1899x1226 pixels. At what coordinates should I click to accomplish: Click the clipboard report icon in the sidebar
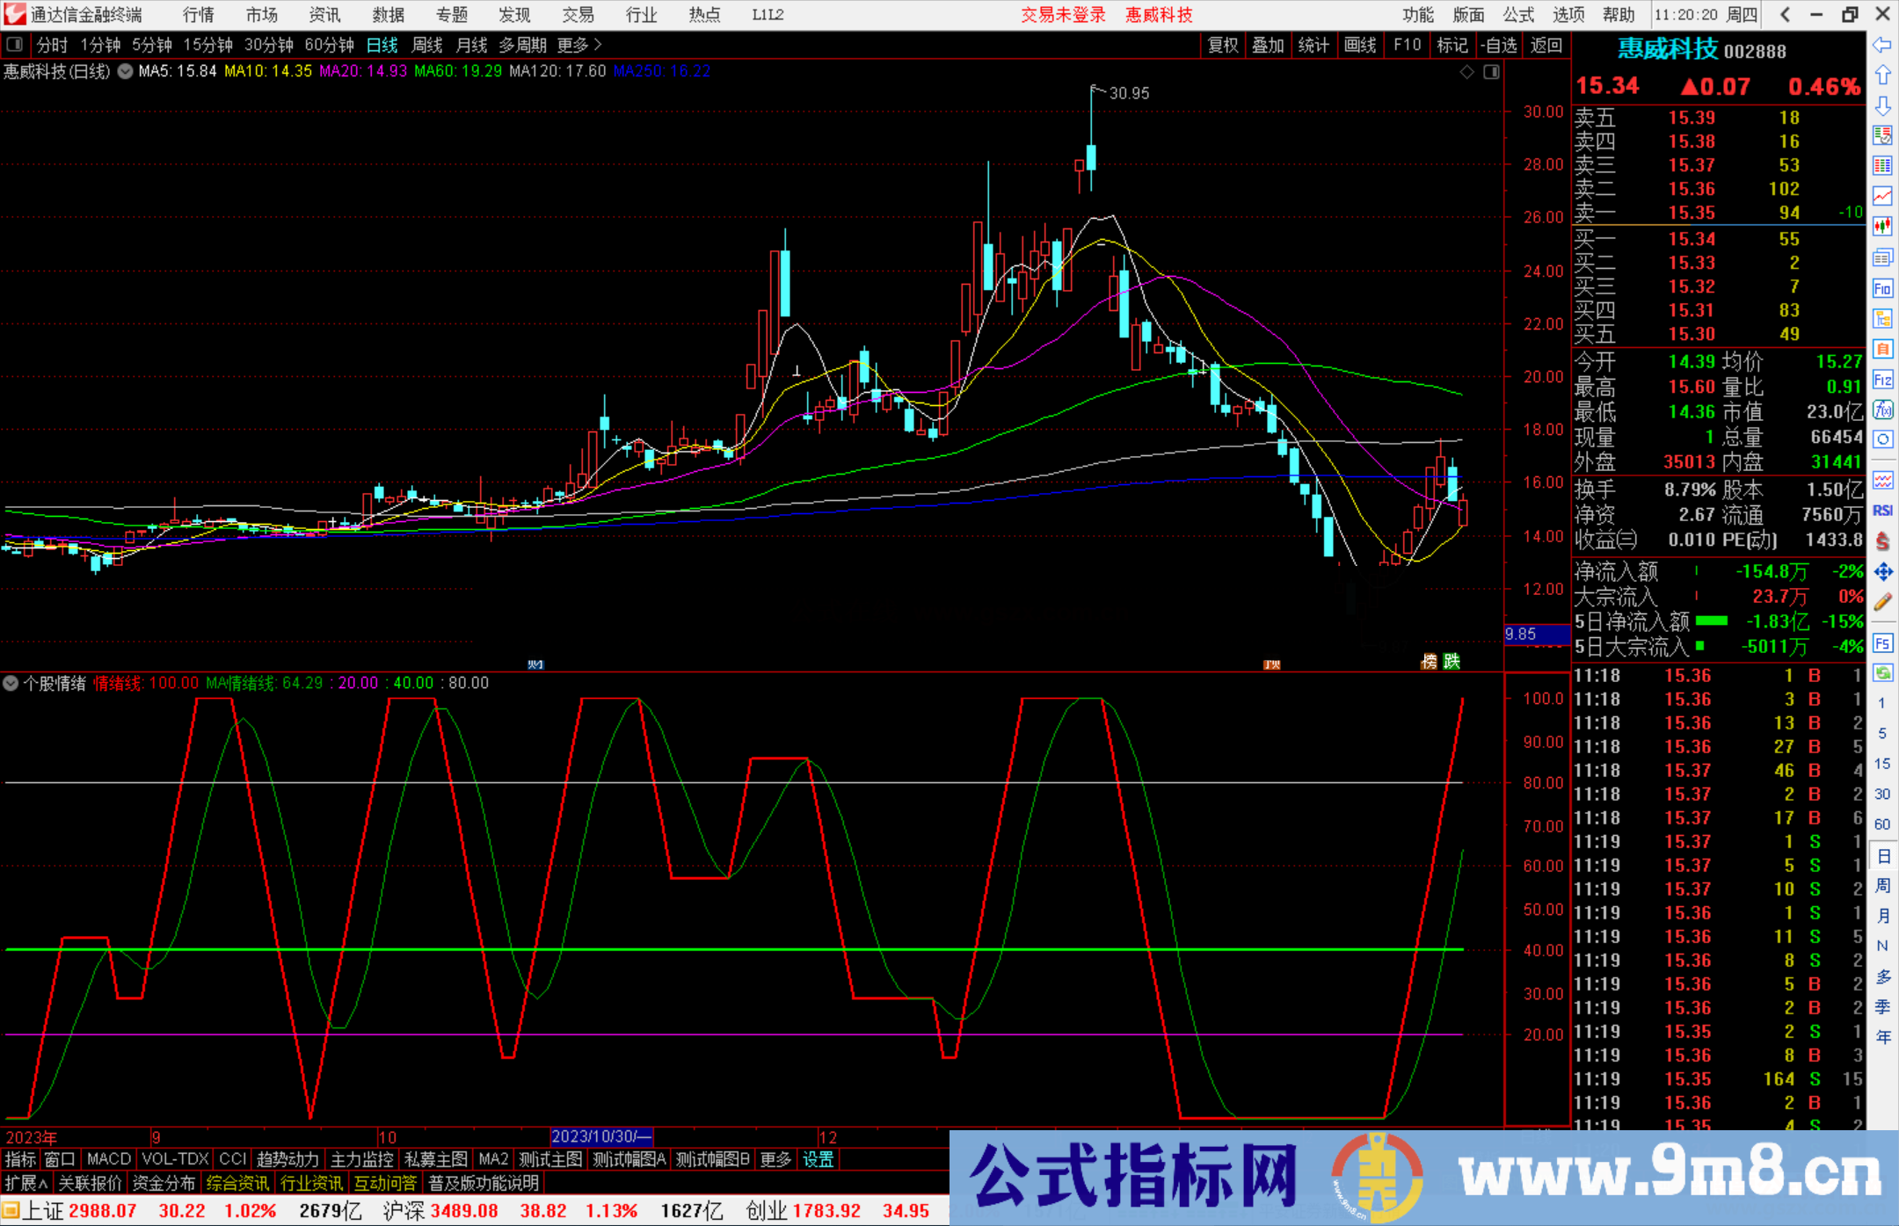[1883, 346]
